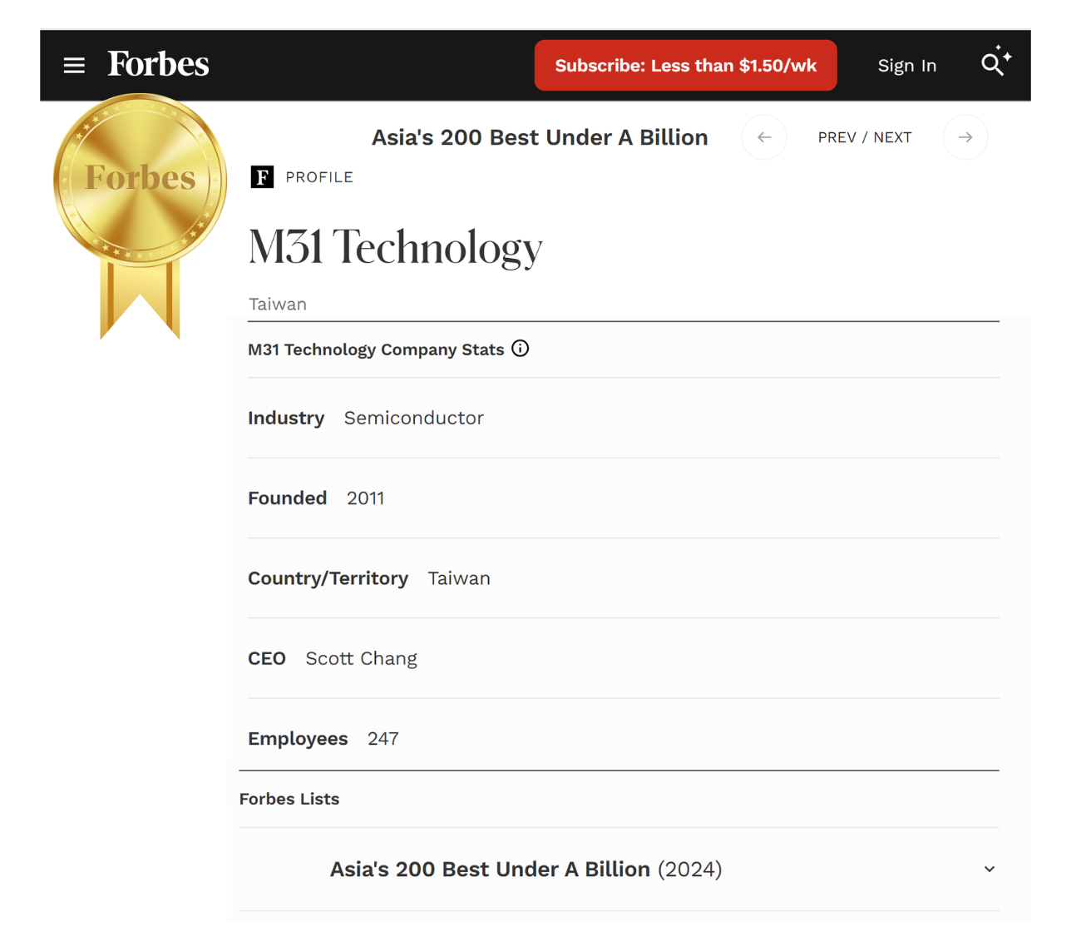
Task: Open the search icon with sparkles
Action: point(995,62)
